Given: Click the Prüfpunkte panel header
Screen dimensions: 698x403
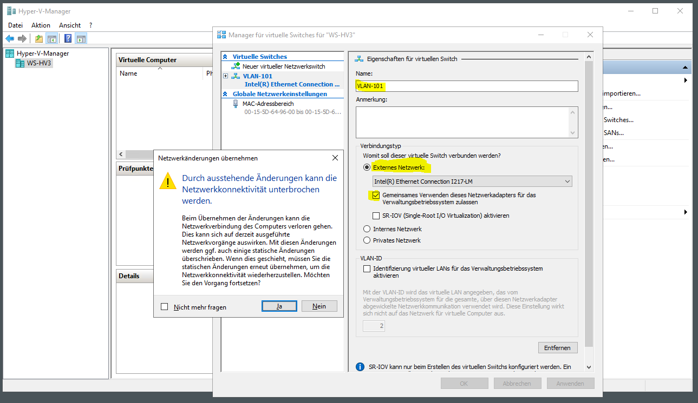Looking at the screenshot, I should [135, 169].
